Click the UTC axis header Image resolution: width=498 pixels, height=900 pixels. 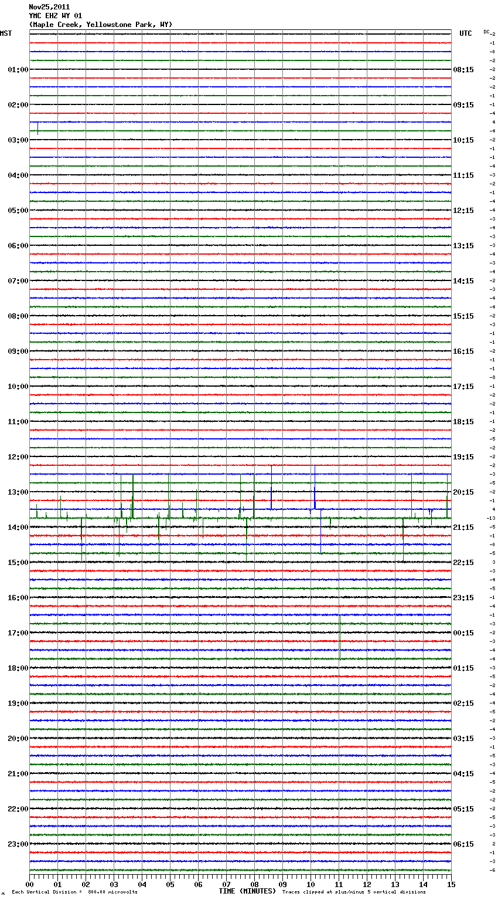tap(466, 33)
